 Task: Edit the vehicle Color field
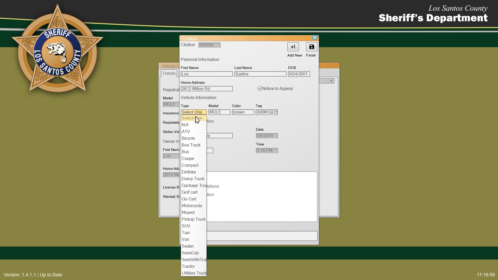click(243, 112)
